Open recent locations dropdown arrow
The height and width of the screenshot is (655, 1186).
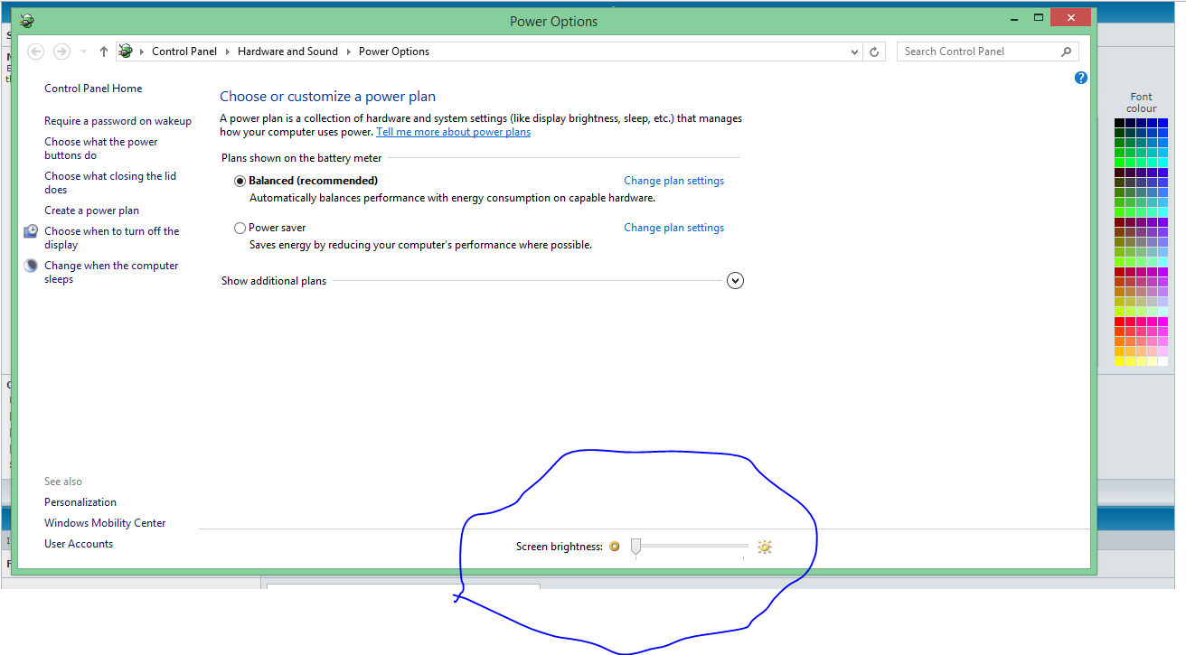(84, 51)
